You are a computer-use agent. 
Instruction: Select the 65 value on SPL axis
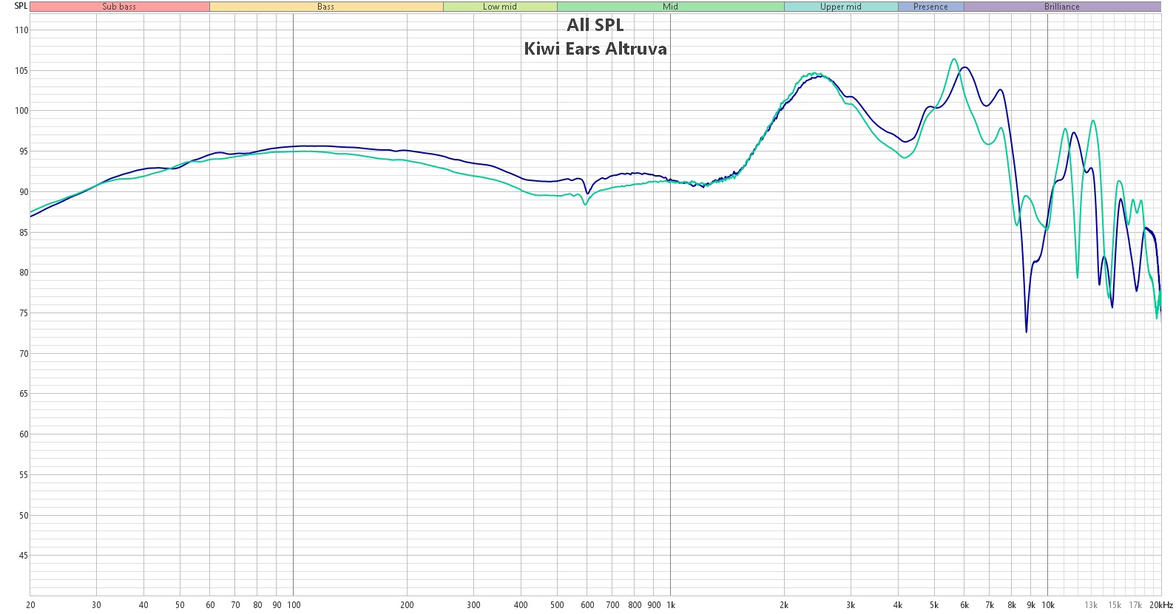[24, 394]
